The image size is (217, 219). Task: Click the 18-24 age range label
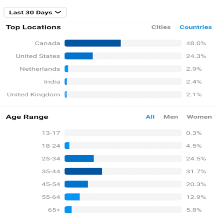[x=51, y=146]
